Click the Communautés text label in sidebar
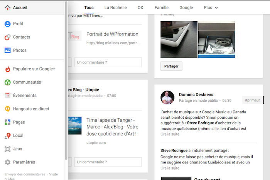Screen dimensions: 270x180 point(27,82)
